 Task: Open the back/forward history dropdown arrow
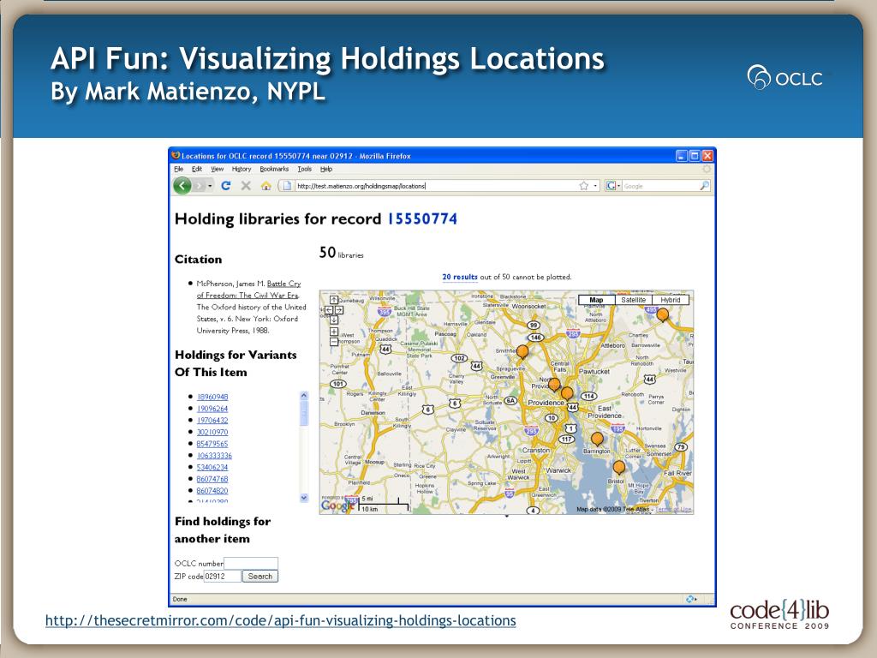pyautogui.click(x=211, y=186)
